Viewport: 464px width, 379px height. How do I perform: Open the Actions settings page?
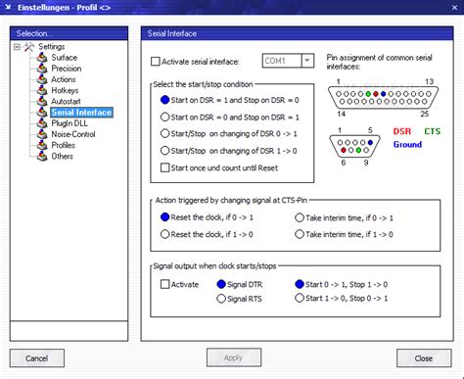coord(64,79)
